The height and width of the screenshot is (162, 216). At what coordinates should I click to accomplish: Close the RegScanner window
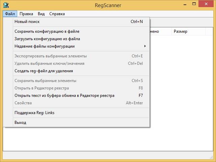pos(206,4)
